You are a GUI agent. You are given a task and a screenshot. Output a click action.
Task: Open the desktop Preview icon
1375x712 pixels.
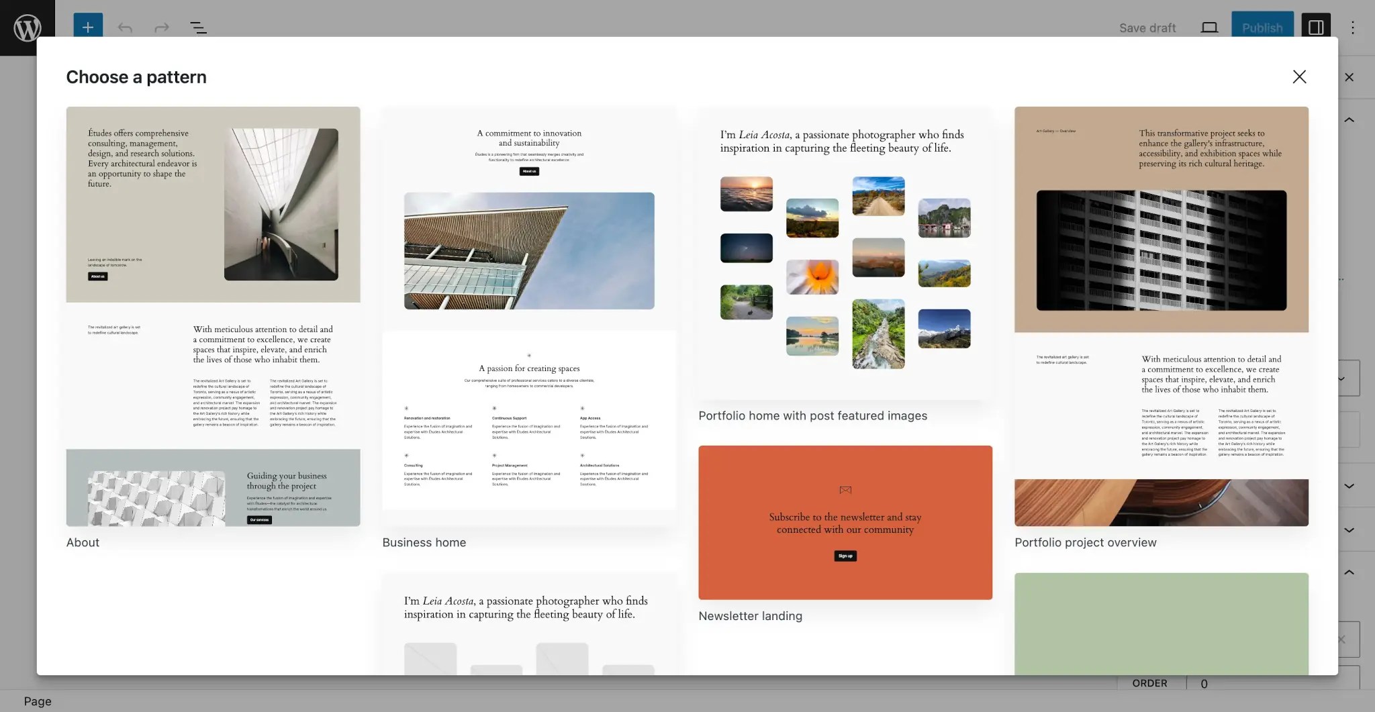pyautogui.click(x=1209, y=28)
